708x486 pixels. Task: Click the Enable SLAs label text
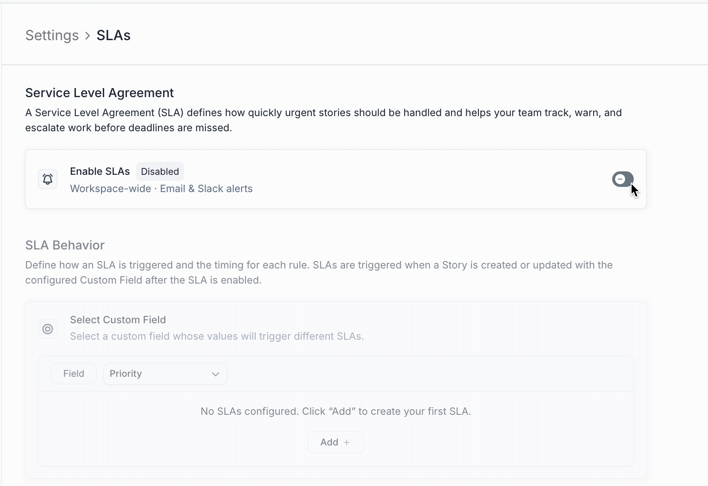tap(100, 171)
